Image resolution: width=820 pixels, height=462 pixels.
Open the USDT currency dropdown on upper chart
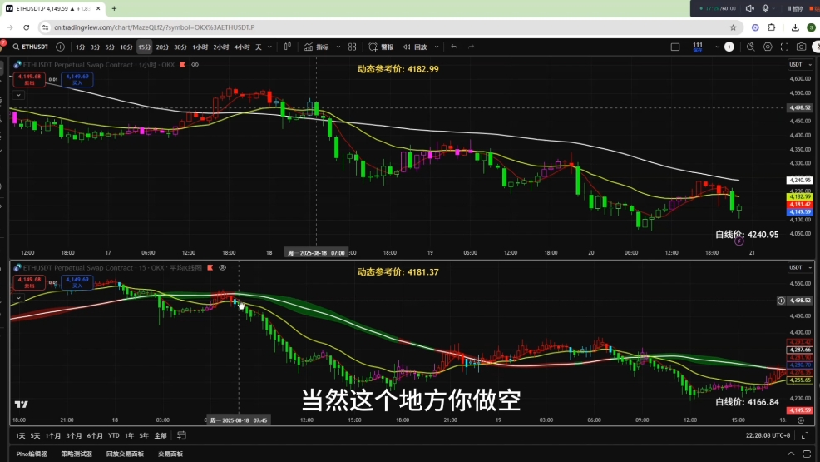click(799, 64)
